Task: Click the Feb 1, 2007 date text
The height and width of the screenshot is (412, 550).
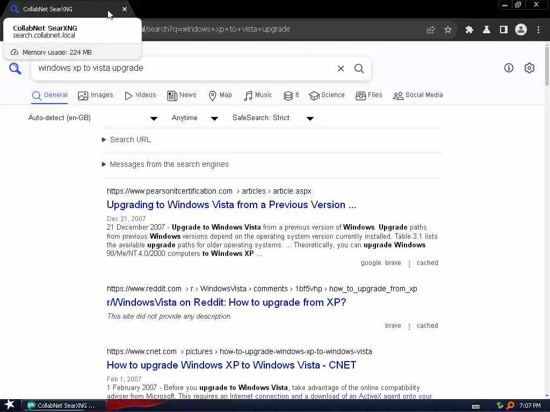Action: coord(124,379)
